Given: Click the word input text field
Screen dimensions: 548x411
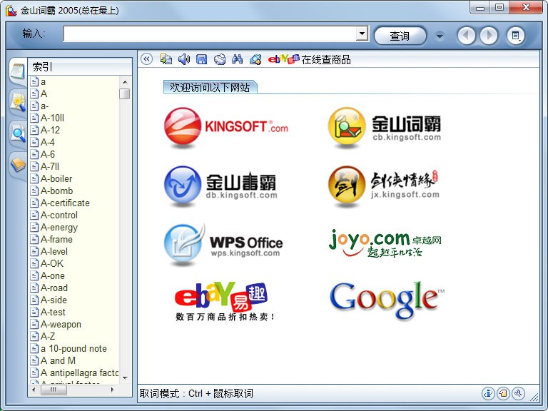Looking at the screenshot, I should tap(209, 34).
